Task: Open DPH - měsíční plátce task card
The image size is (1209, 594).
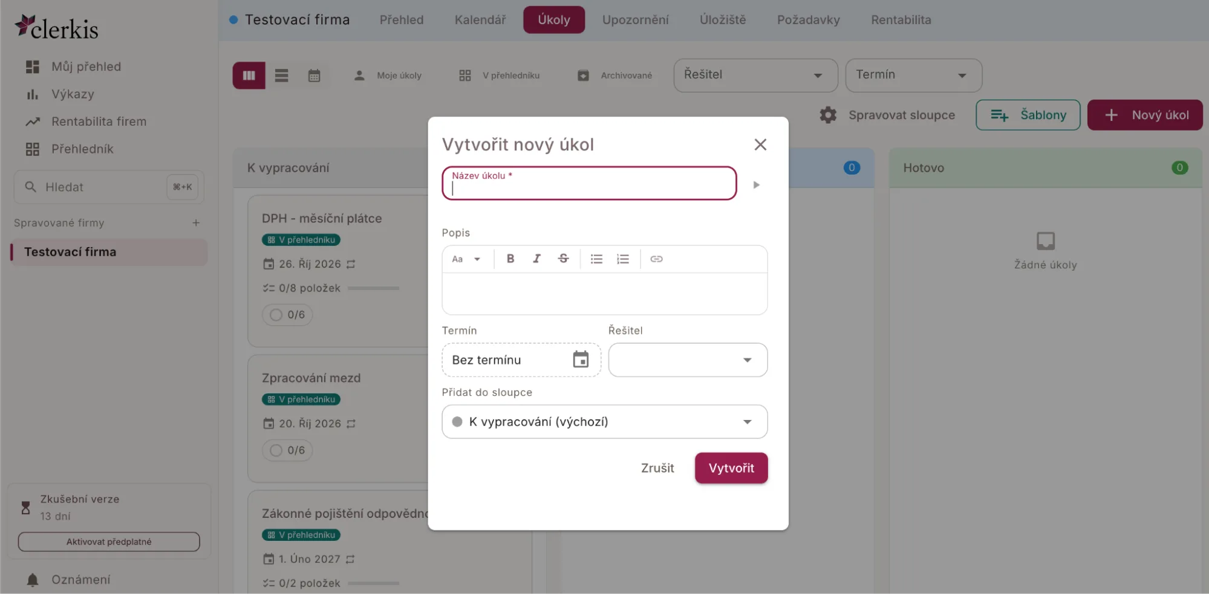Action: (322, 219)
